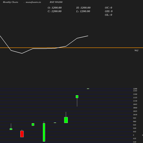The height and width of the screenshot is (143, 143).
Task: Click the "OL: 0" readout
Action: (x=108, y=15)
